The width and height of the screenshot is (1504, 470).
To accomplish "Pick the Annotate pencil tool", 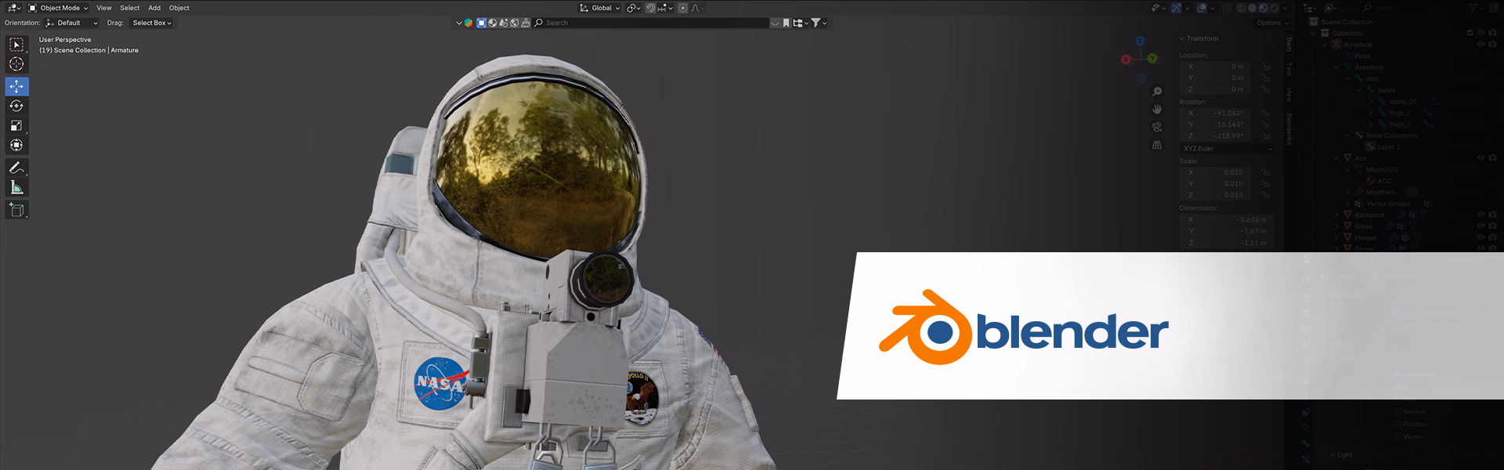I will (x=16, y=168).
